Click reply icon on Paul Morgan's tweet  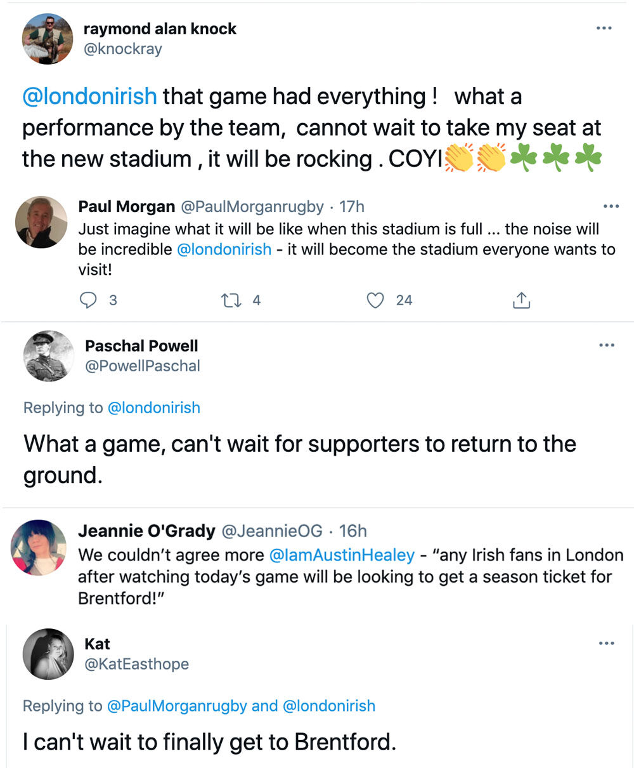click(87, 300)
